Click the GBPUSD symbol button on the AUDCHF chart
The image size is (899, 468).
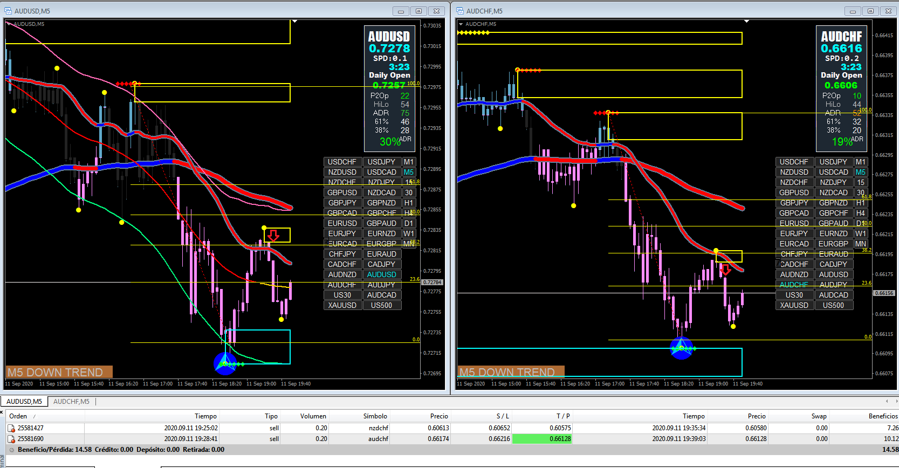[794, 192]
